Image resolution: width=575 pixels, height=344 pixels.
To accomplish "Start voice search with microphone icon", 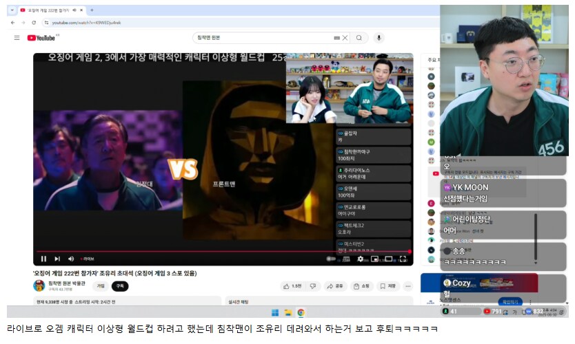I will [379, 38].
